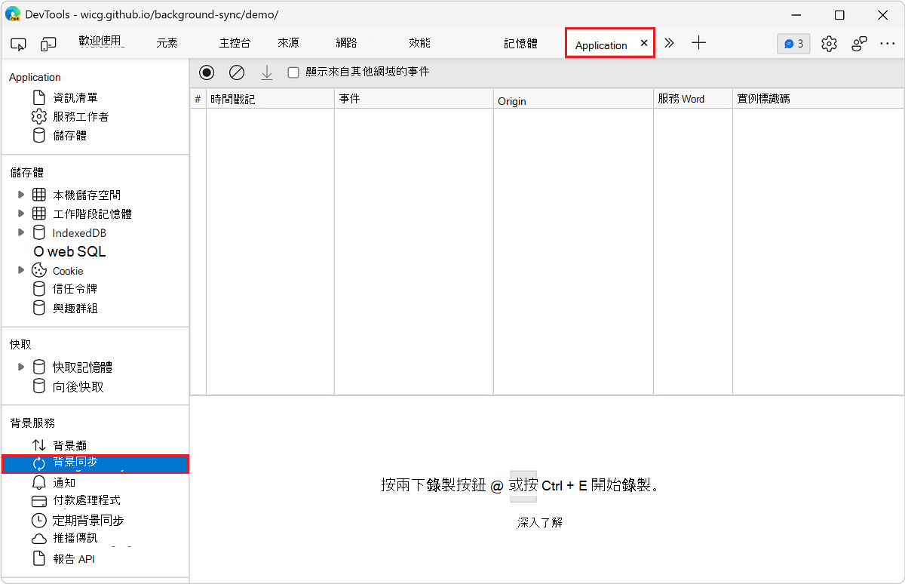
Task: Switch to the 網路 tab
Action: coord(345,43)
